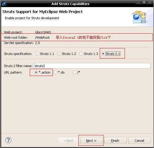The height and width of the screenshot is (148, 154).
Task: Open help via the question mark icon
Action: [8, 140]
